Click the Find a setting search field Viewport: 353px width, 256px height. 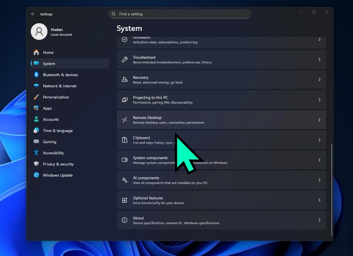point(180,14)
